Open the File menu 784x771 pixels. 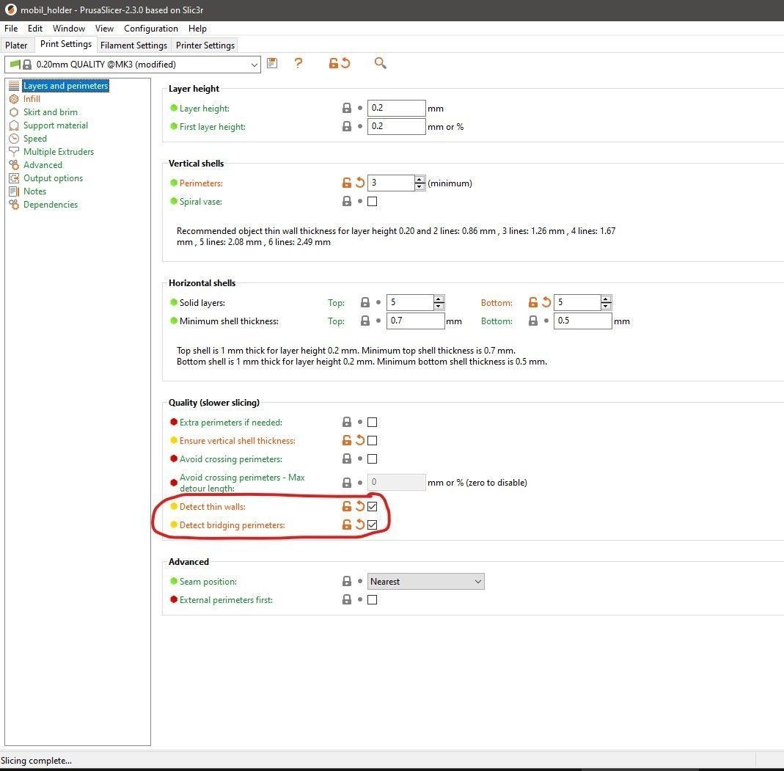click(x=11, y=29)
